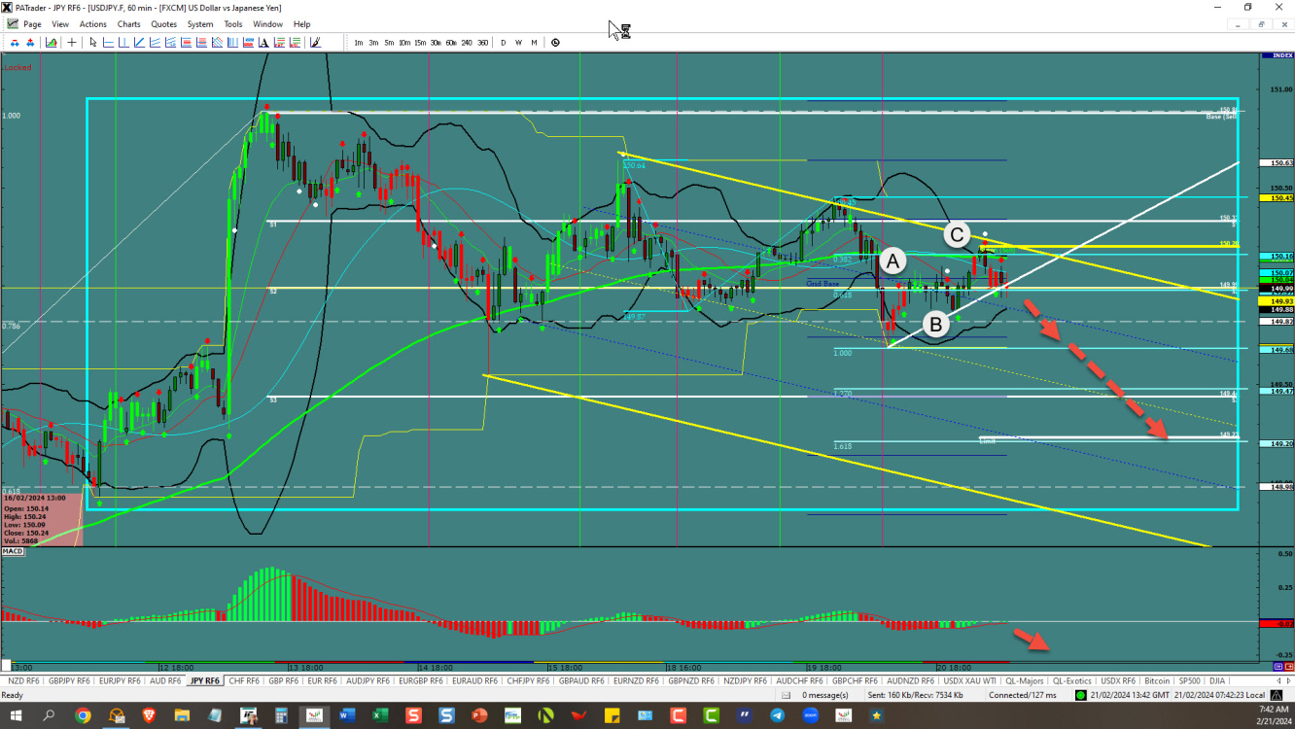
Task: Switch to the AUD RF6 tab
Action: coord(165,681)
